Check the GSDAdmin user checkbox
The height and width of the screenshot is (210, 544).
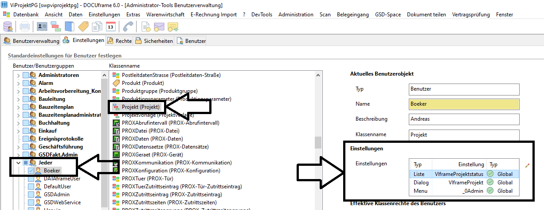tap(31, 194)
